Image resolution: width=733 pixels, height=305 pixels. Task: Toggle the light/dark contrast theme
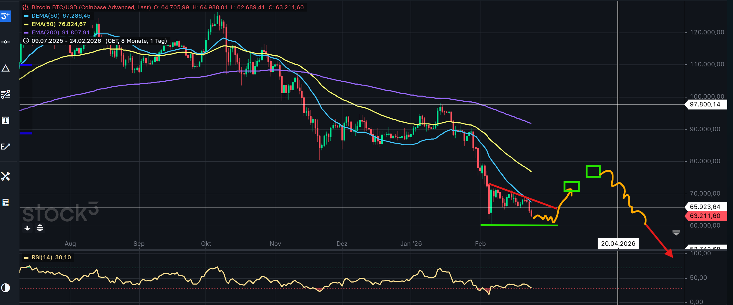coord(5,288)
